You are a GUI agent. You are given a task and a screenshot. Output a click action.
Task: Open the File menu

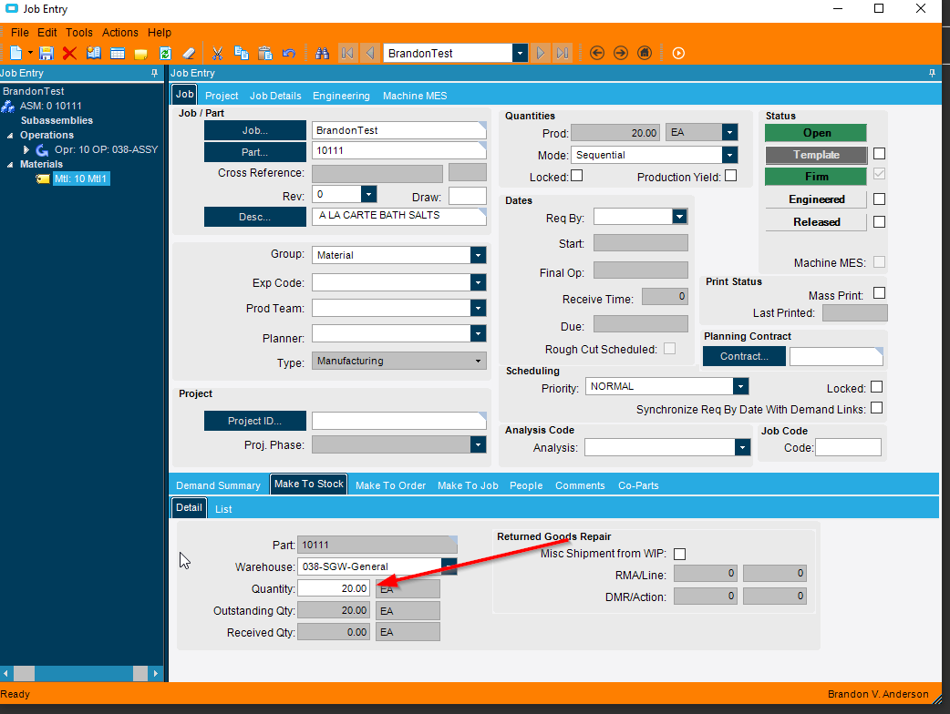[19, 33]
